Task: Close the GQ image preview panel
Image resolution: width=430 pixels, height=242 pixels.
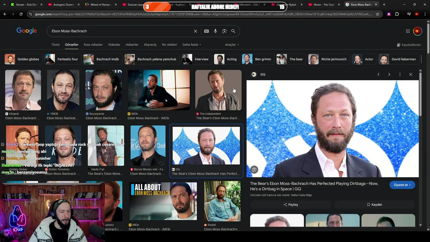Action: [x=411, y=74]
